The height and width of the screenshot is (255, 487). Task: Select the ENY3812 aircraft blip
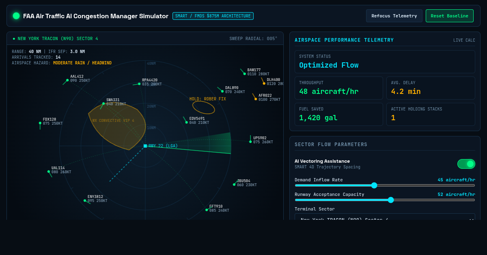[85, 200]
